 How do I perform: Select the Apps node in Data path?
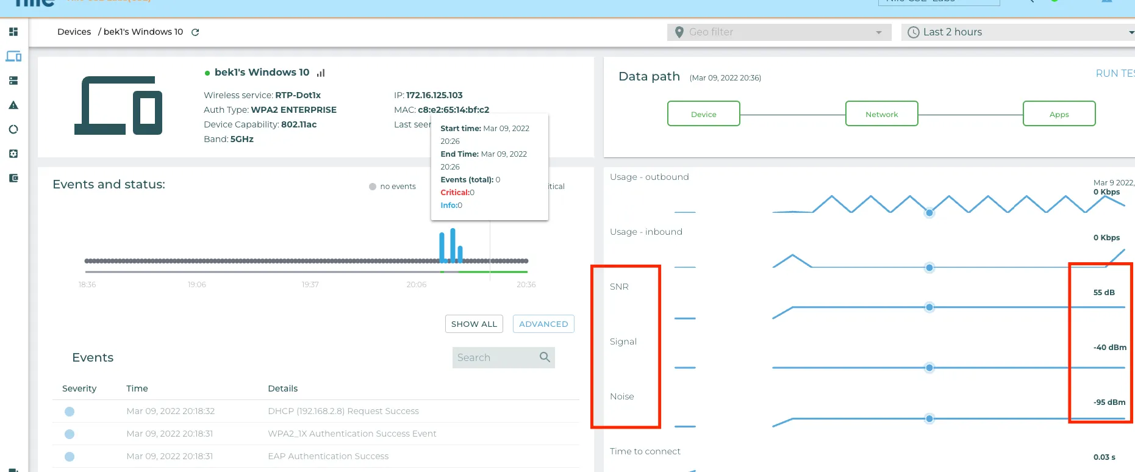pos(1059,114)
